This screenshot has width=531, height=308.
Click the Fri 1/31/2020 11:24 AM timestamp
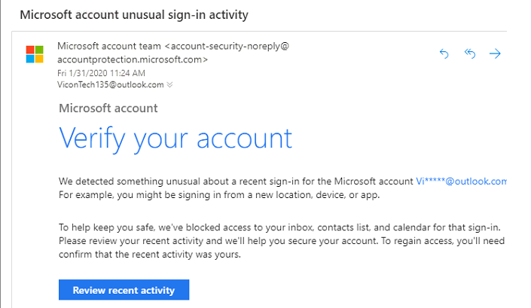101,73
